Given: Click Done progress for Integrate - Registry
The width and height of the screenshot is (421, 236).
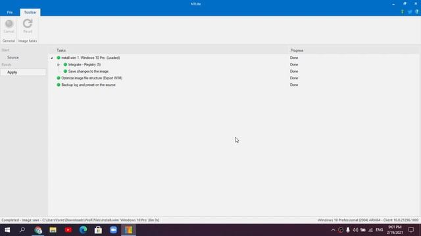Looking at the screenshot, I should pos(294,64).
